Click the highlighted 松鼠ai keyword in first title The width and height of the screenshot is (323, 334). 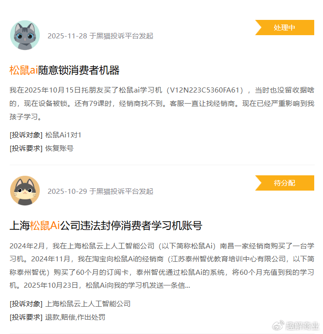[x=24, y=70]
